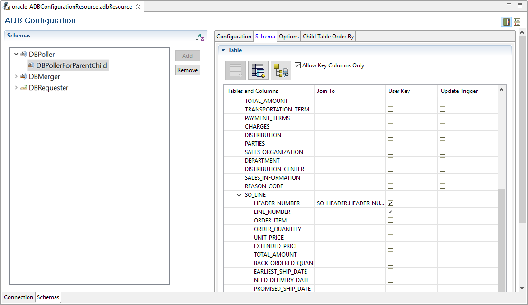Click the add table with plus icon
Screen dimensions: 528x305
pyautogui.click(x=258, y=71)
